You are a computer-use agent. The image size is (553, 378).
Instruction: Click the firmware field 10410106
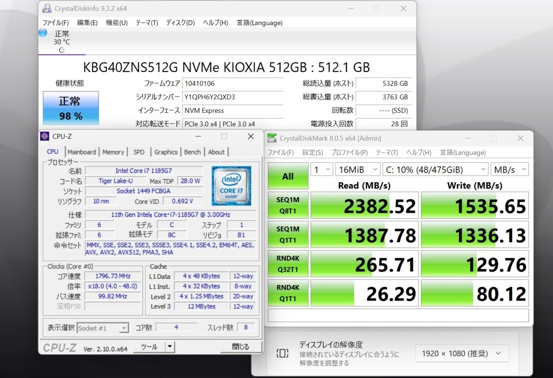point(233,83)
